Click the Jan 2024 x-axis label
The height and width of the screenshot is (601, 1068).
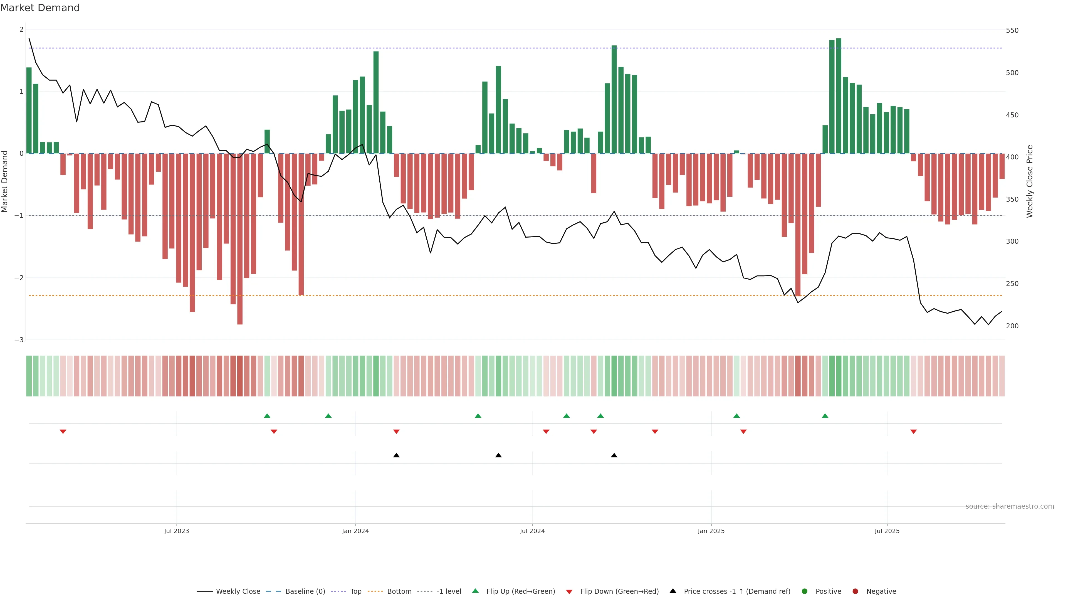[x=355, y=531]
